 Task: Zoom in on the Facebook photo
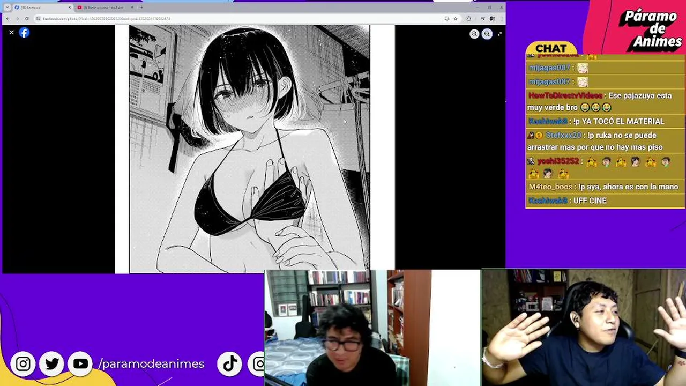pyautogui.click(x=474, y=34)
